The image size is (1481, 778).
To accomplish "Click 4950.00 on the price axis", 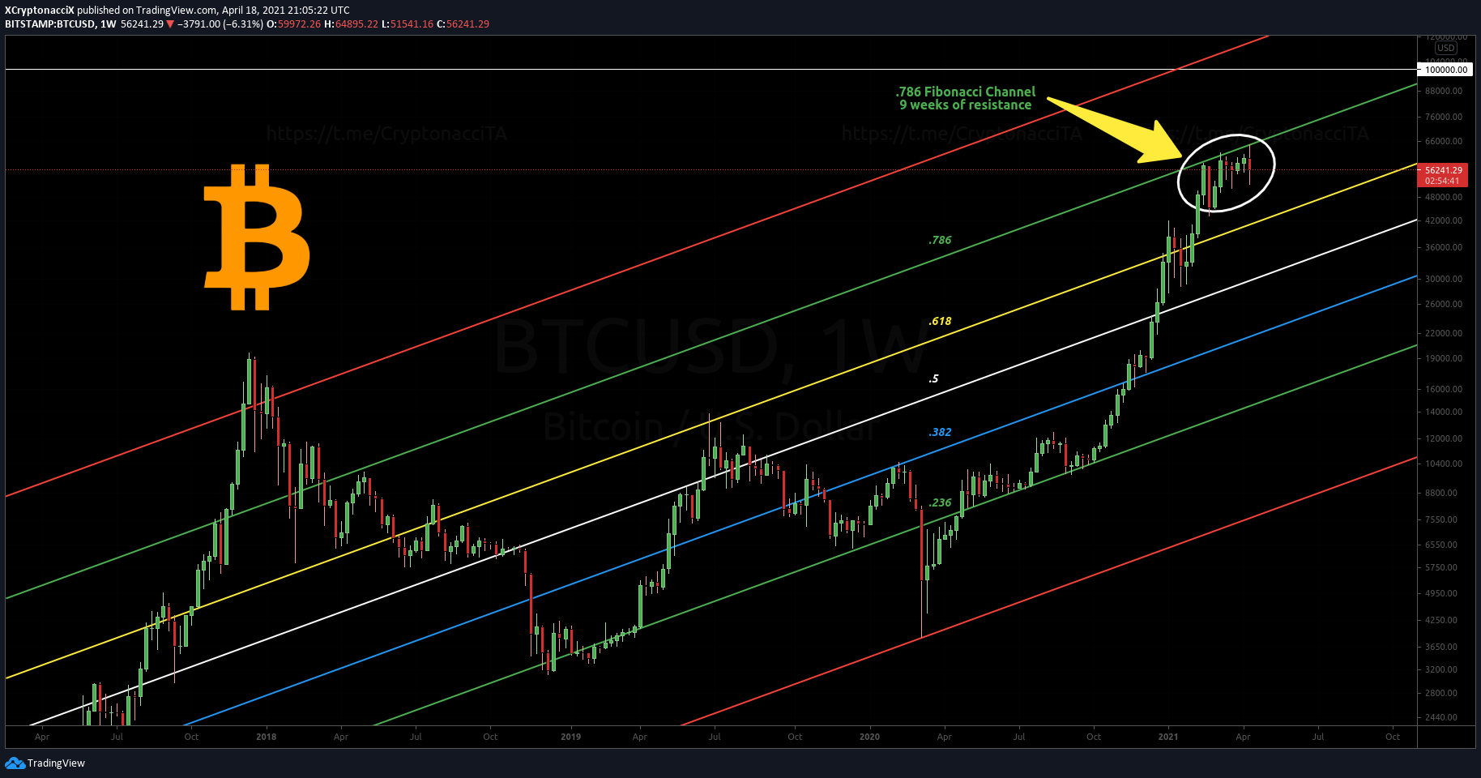I will 1441,593.
